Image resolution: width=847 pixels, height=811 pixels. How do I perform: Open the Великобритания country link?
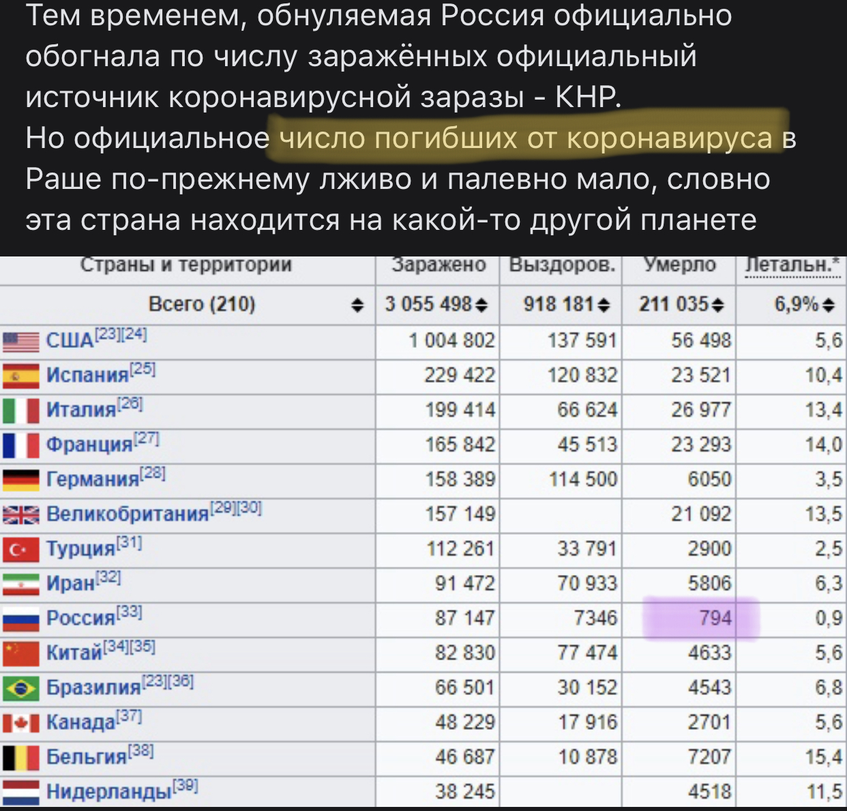pyautogui.click(x=127, y=514)
